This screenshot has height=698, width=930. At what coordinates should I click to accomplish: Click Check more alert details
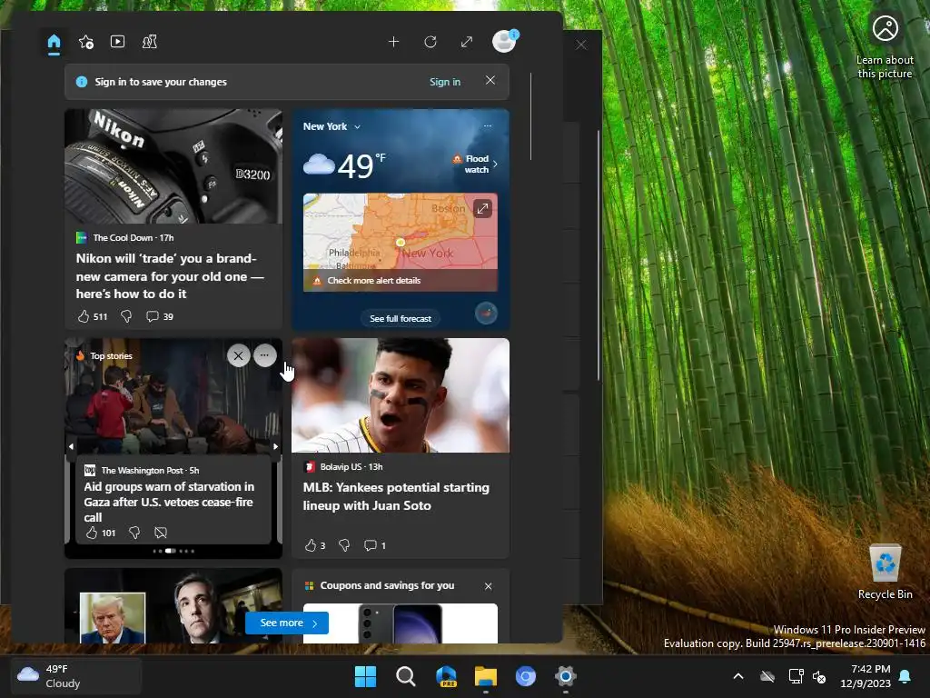374,280
